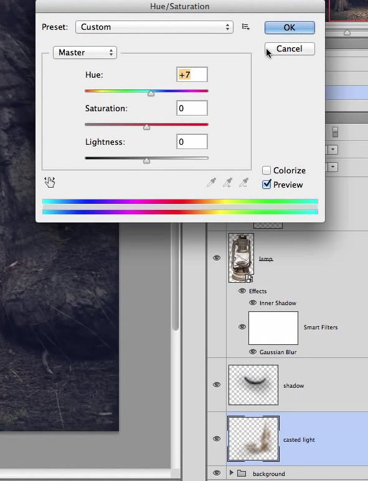
Task: Select the add-to-sample eyedropper
Action: click(x=227, y=183)
